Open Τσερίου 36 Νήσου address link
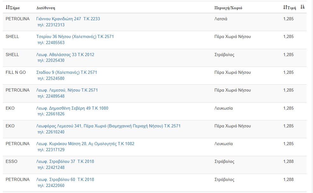 tap(75, 37)
